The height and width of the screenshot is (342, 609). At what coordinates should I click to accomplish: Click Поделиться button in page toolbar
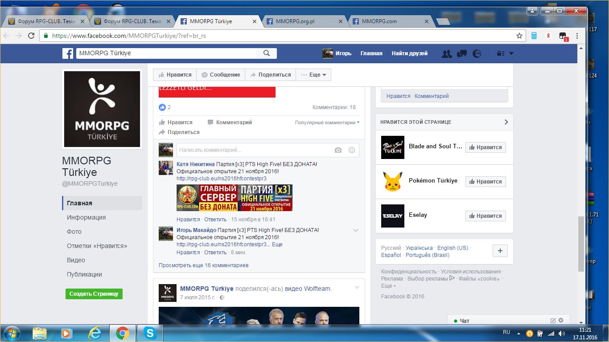tap(271, 75)
